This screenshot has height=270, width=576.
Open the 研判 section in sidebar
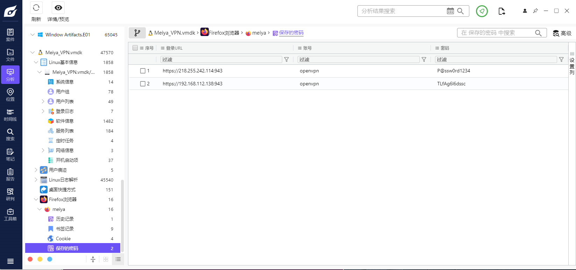(10, 194)
